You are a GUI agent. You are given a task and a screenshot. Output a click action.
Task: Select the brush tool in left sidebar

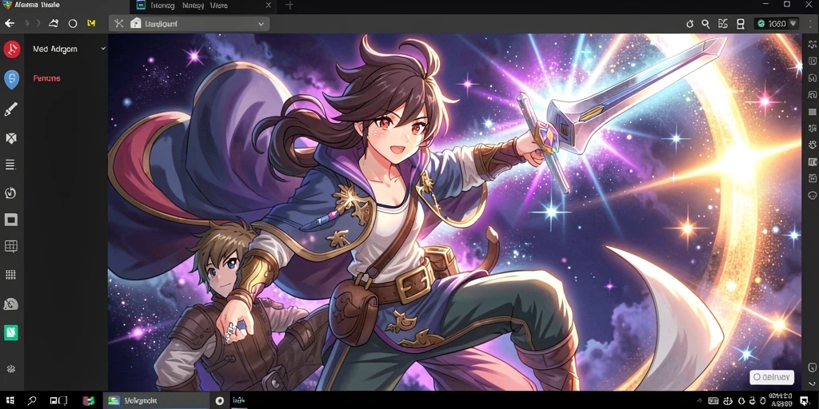11,109
